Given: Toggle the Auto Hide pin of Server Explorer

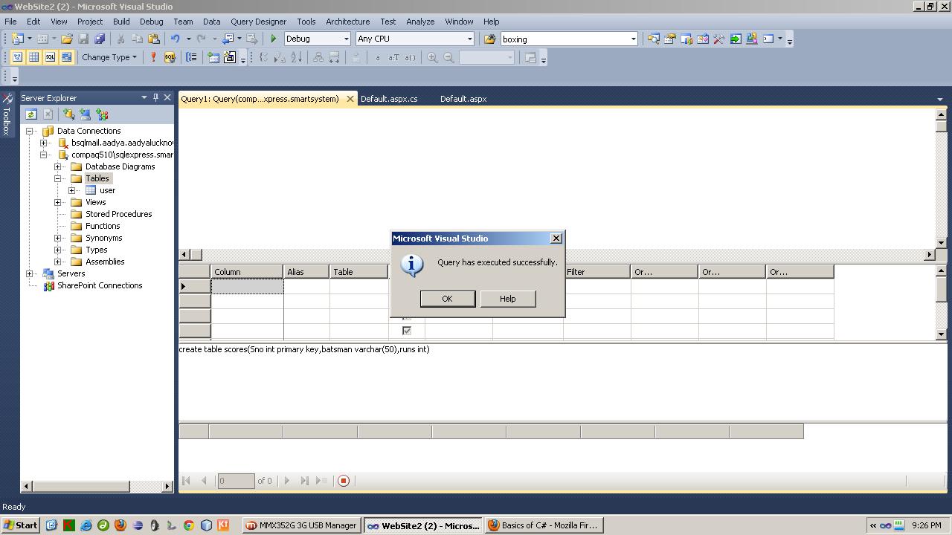Looking at the screenshot, I should coord(155,97).
